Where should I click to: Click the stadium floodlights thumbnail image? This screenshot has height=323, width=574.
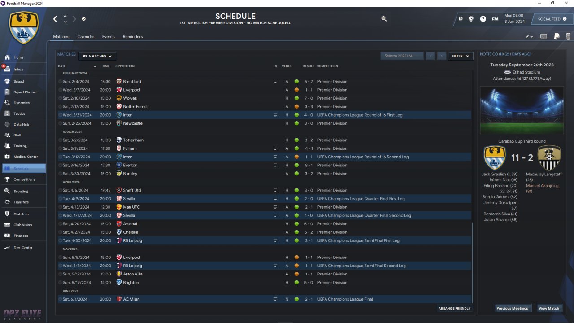coord(522,110)
